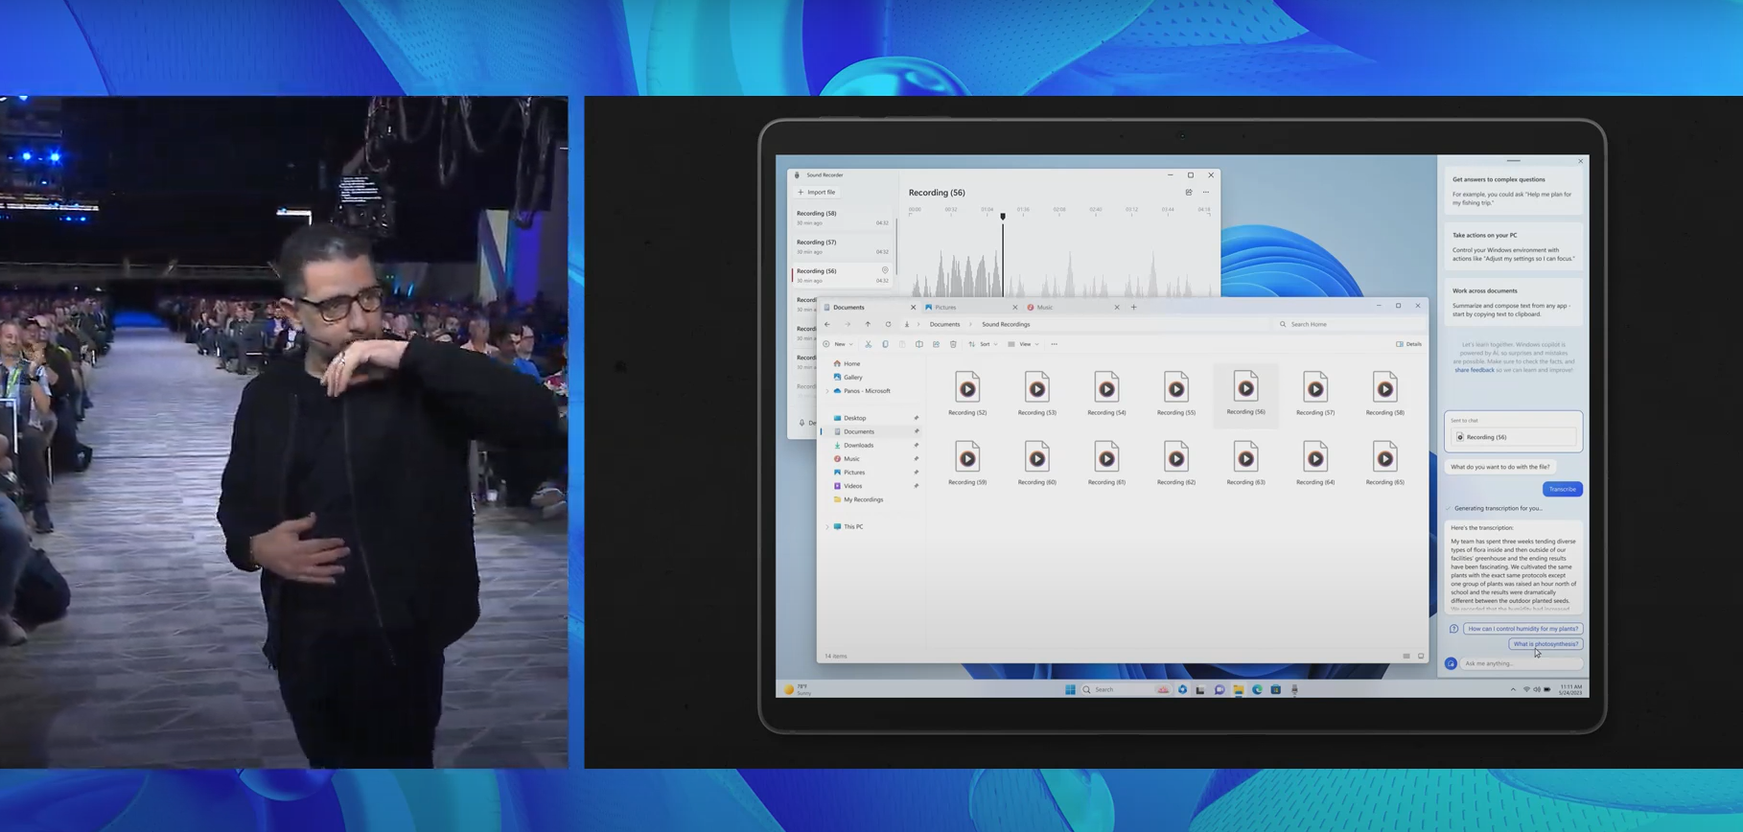Viewport: 1743px width, 832px height.
Task: Click the forward arrow in File Explorer
Action: pos(848,324)
